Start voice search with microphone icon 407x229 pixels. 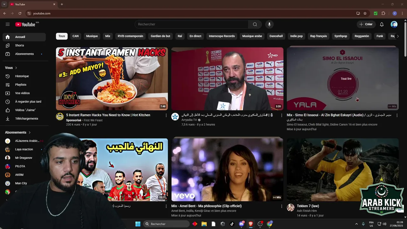[x=269, y=24]
